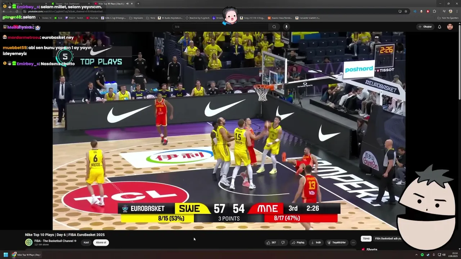
Task: Open the Kick bookmark
Action: (58, 18)
